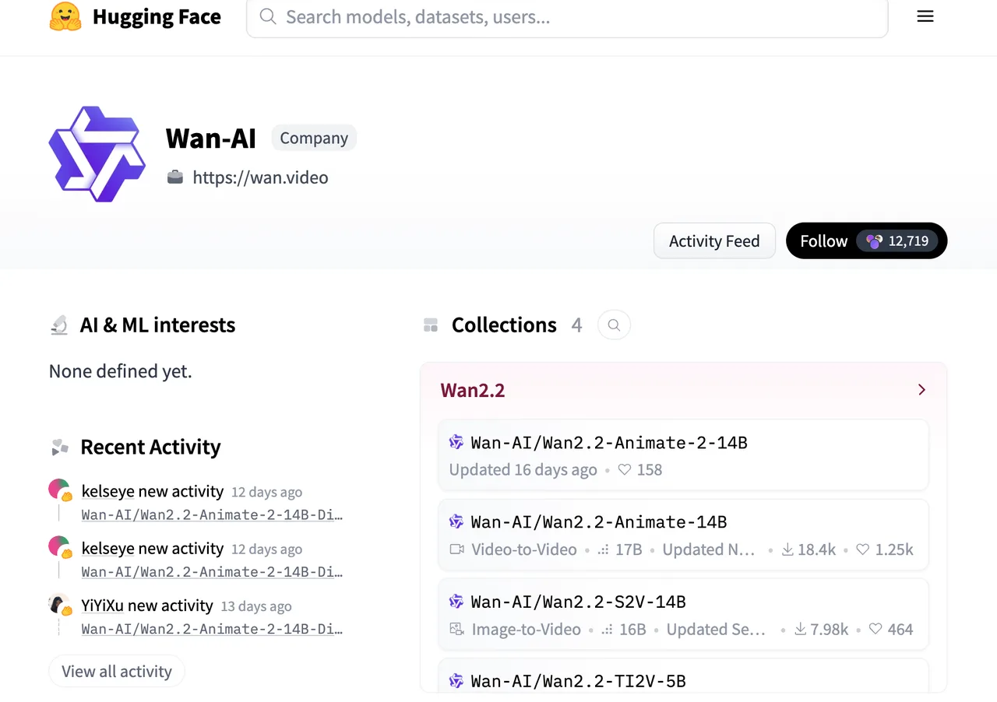Click the briefcase icon beside wan.video link
Screen dimensions: 997x702
pos(175,177)
